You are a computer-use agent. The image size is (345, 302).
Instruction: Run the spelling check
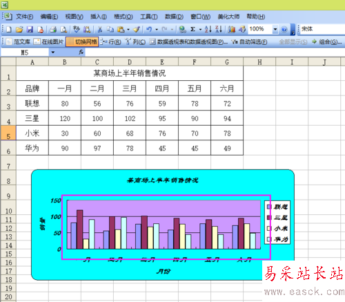[x=76, y=29]
